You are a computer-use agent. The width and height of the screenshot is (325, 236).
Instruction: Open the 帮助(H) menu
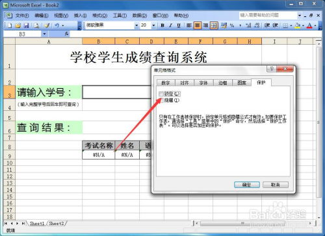pos(181,16)
